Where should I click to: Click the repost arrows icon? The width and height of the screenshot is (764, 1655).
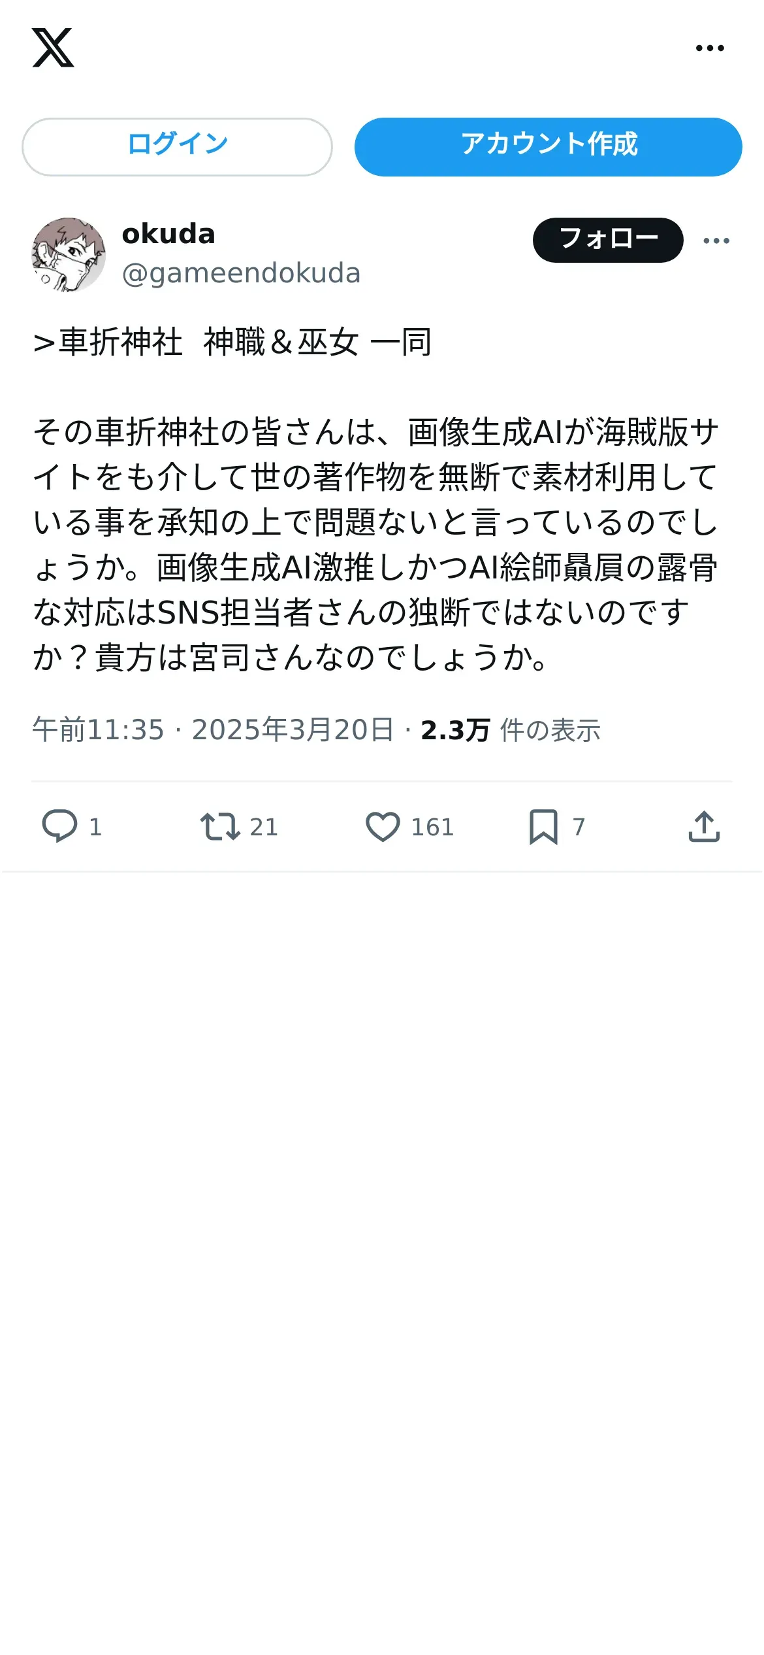[x=220, y=826]
